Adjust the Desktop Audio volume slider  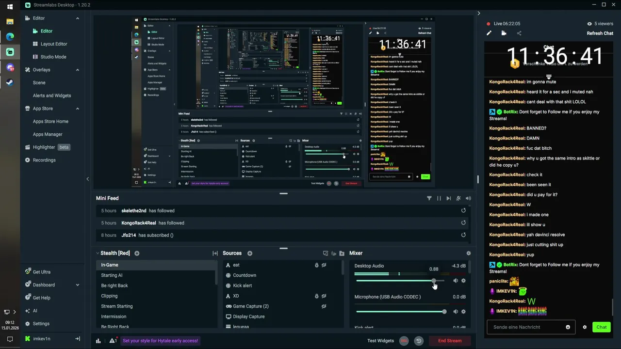pos(400,281)
